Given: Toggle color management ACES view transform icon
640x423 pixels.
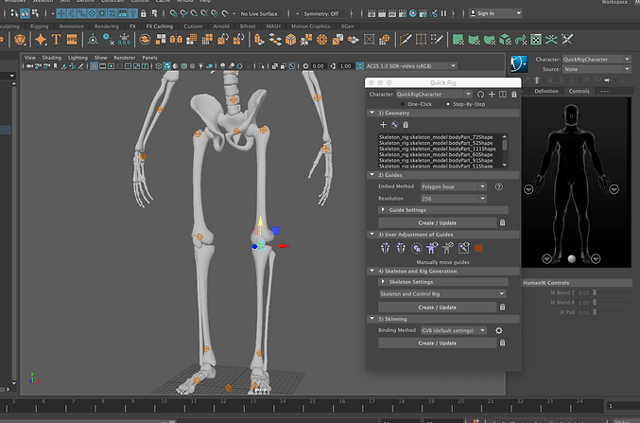Looking at the screenshot, I should [360, 66].
